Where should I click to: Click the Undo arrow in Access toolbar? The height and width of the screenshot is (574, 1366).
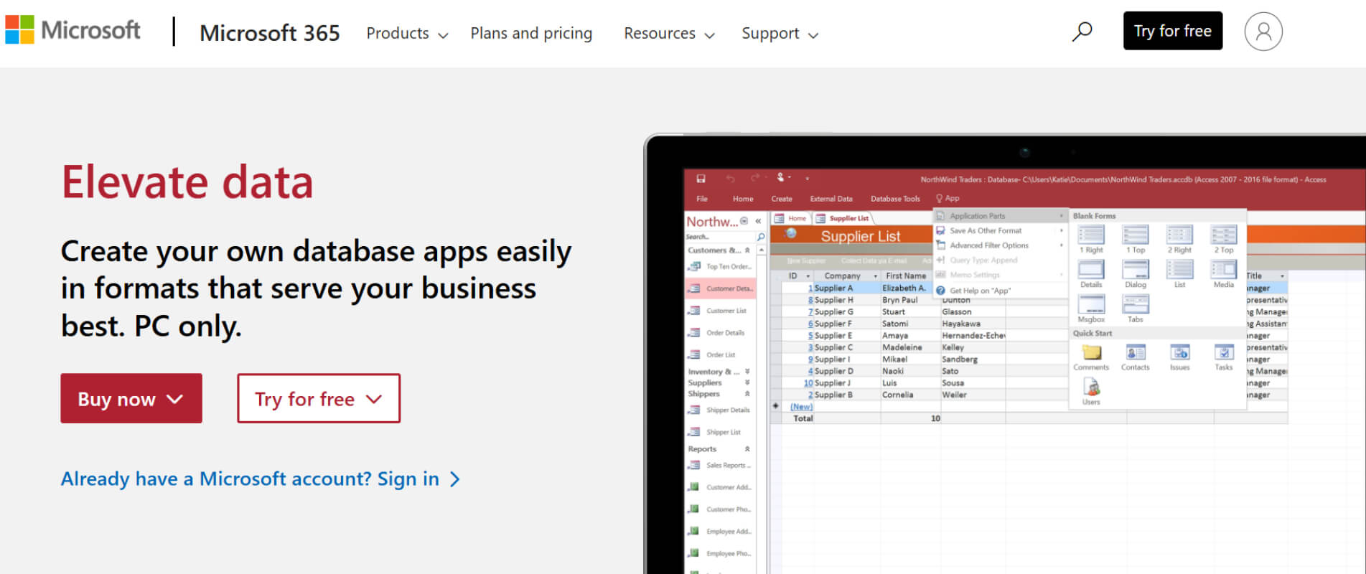click(x=730, y=179)
